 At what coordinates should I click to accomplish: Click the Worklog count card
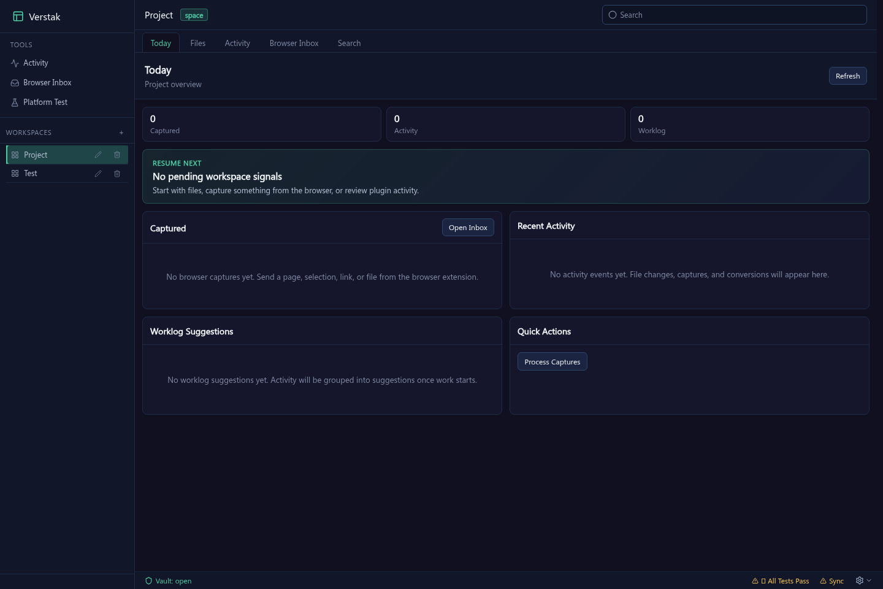(750, 125)
